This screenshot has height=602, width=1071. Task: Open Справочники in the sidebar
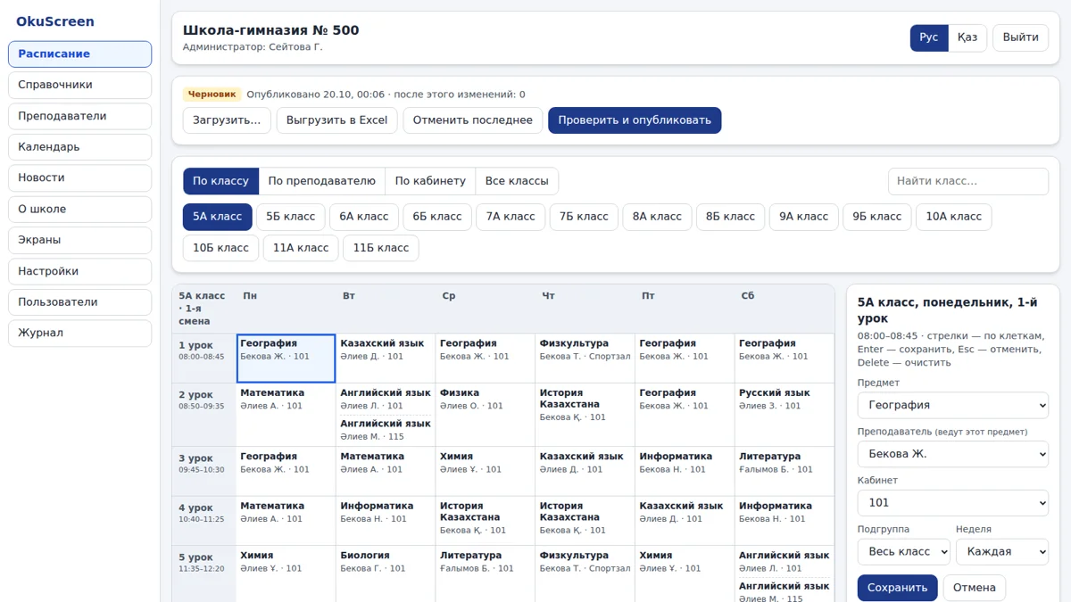coord(80,85)
